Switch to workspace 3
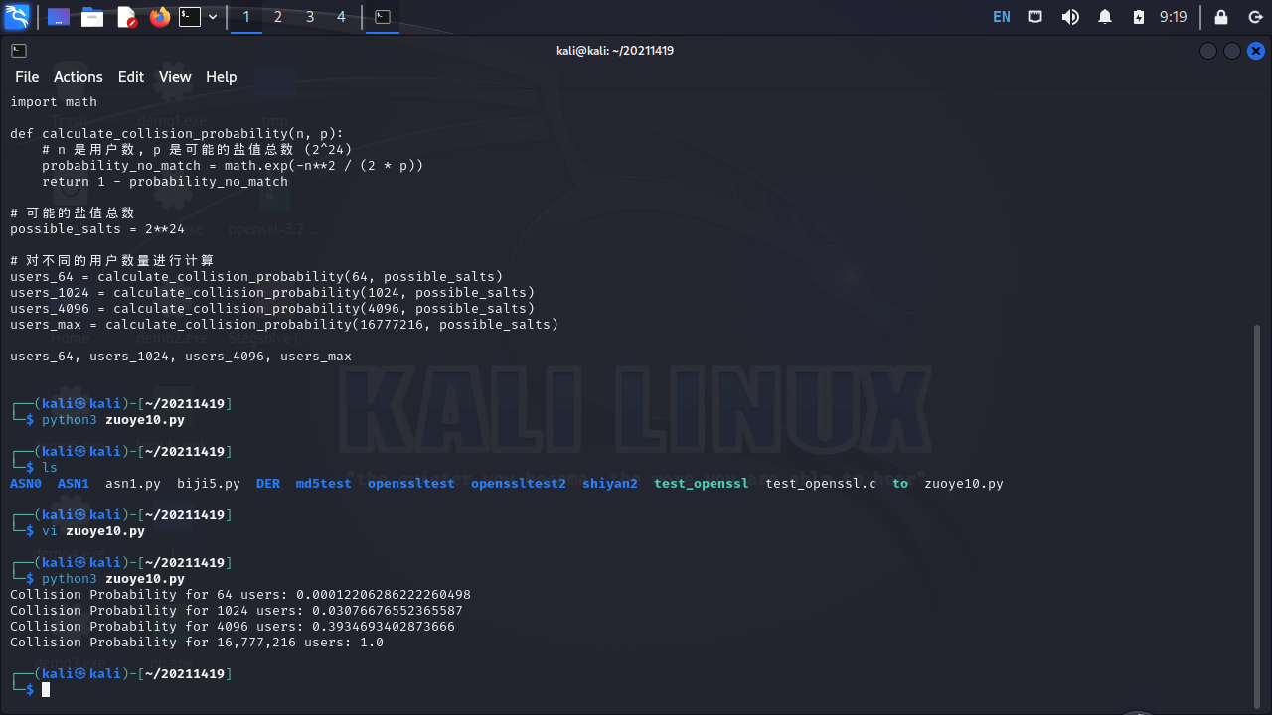The image size is (1272, 715). [x=310, y=17]
